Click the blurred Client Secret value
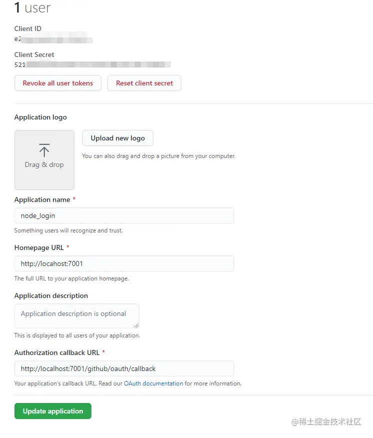Viewport: 373px width, 438px height. (x=92, y=64)
